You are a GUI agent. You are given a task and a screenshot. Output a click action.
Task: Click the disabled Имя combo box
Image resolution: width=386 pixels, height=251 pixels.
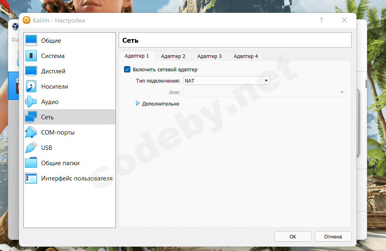click(x=264, y=92)
